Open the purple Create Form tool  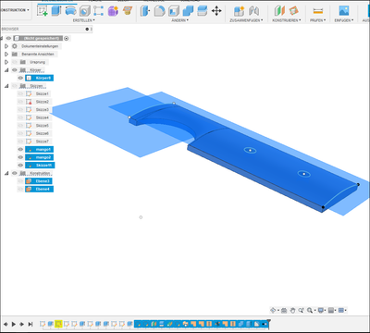[x=113, y=11]
